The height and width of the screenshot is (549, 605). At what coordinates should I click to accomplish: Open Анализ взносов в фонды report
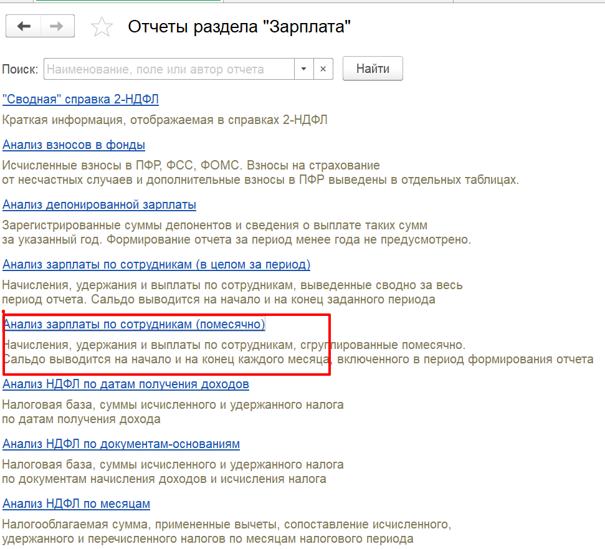point(74,145)
